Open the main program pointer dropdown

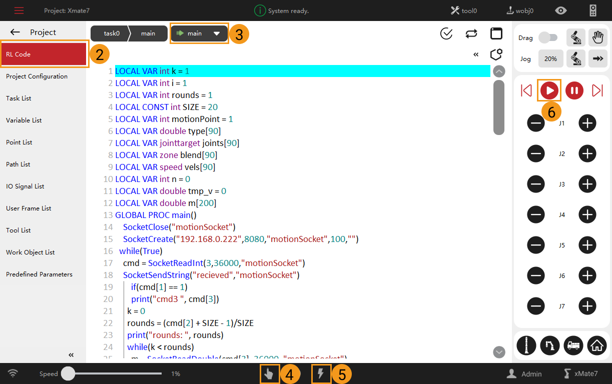pos(199,33)
